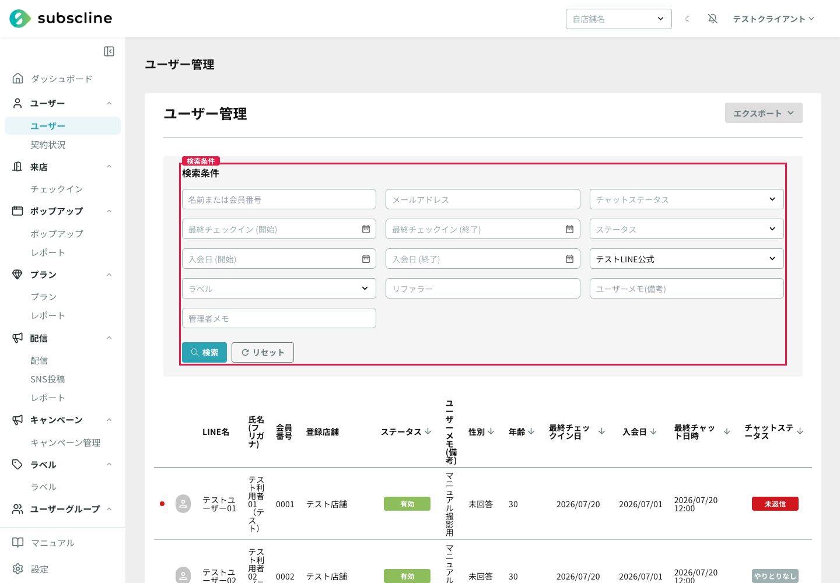Select ユーザー submenu item
The width and height of the screenshot is (840, 583).
[x=62, y=126]
